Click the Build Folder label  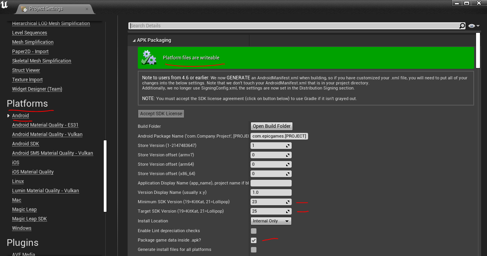click(149, 126)
